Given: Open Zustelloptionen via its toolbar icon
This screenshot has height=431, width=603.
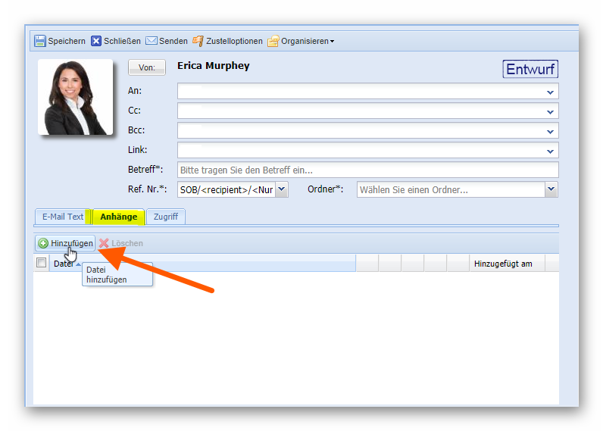Looking at the screenshot, I should click(198, 41).
